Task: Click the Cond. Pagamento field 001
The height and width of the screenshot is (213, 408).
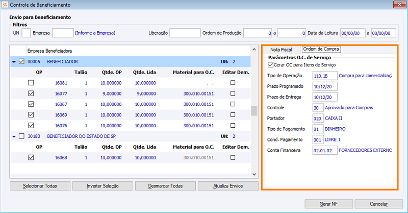Action: pyautogui.click(x=318, y=140)
